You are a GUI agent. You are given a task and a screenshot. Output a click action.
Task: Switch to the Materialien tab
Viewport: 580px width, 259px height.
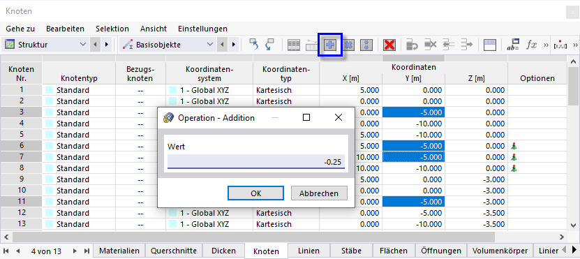tap(119, 251)
